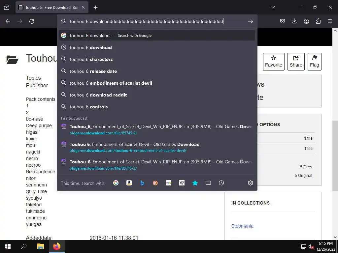Open the Stepmania collection link
338x253 pixels.
coord(242,226)
